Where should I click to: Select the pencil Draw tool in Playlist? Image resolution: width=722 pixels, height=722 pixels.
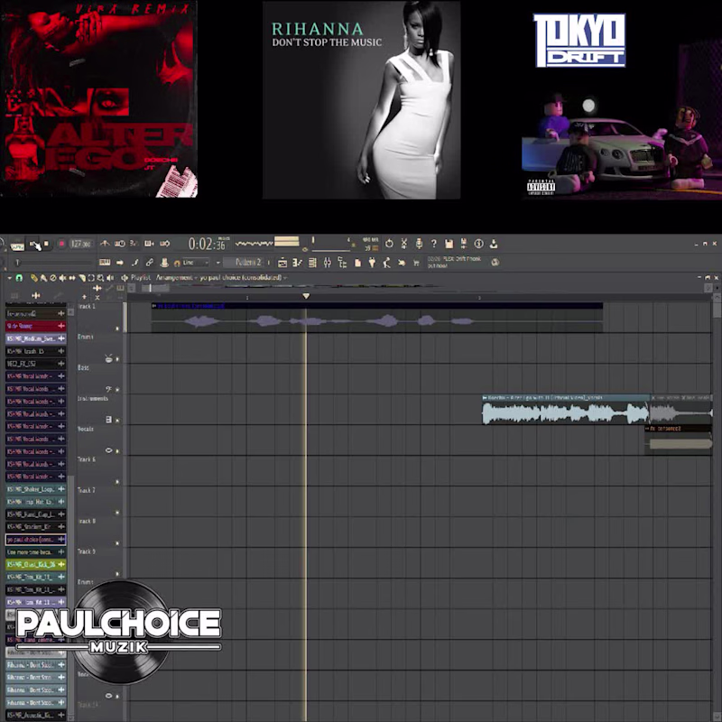click(x=33, y=278)
